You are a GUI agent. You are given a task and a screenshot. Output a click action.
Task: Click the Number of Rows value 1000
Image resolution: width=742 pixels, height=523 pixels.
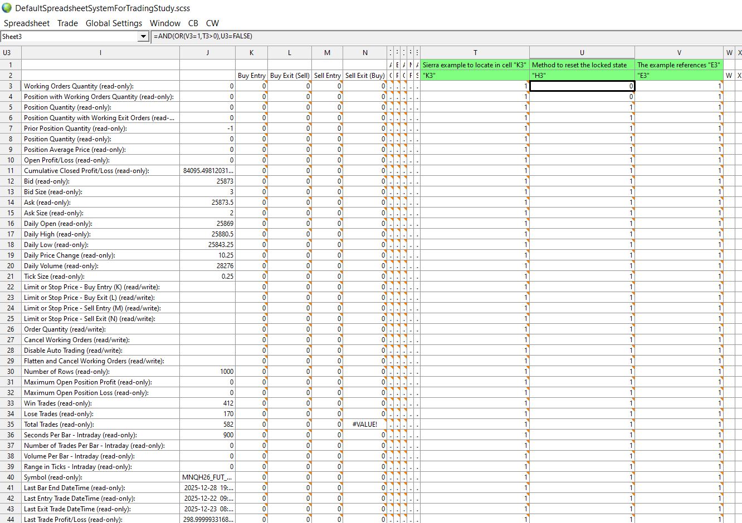tap(208, 372)
